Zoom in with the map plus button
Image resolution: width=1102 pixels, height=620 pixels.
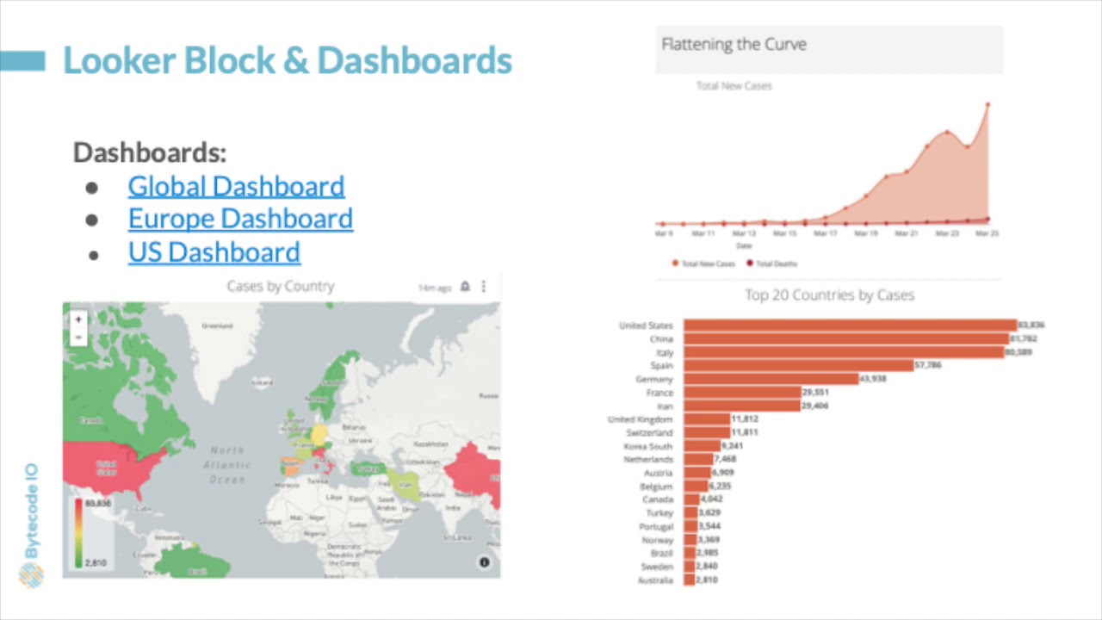coord(78,319)
